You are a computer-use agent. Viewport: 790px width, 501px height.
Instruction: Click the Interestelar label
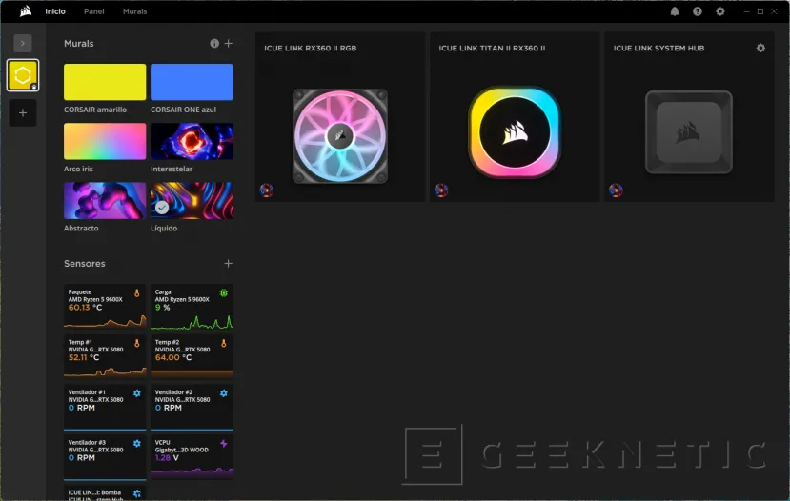(x=172, y=169)
